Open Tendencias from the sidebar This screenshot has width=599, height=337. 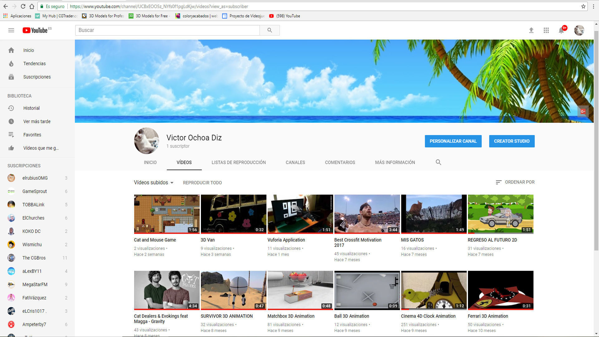point(34,64)
